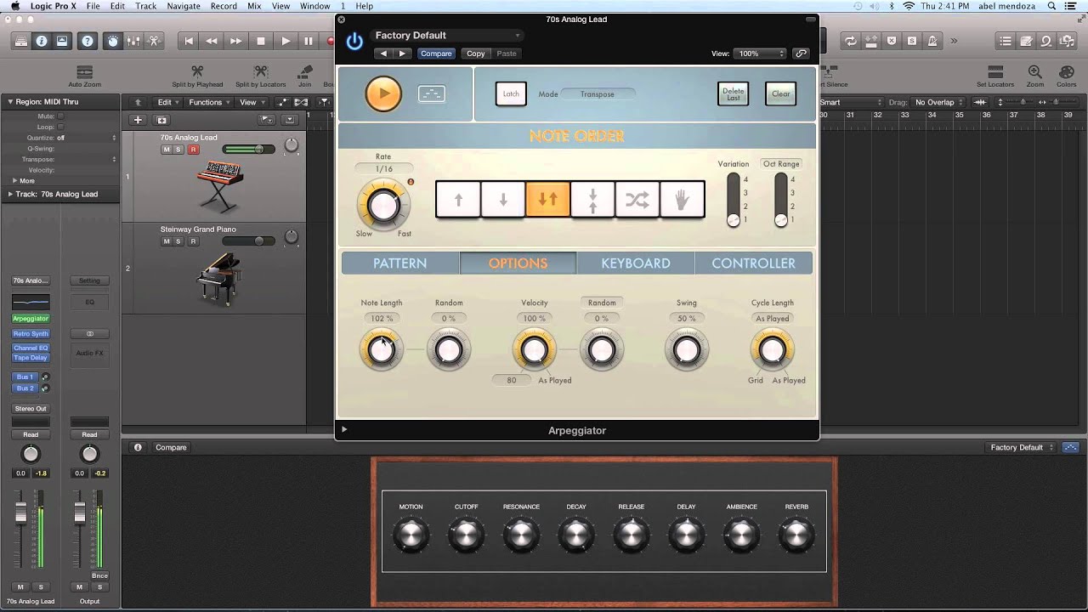The image size is (1088, 612).
Task: Open the Mode Transpose dropdown
Action: (x=598, y=94)
